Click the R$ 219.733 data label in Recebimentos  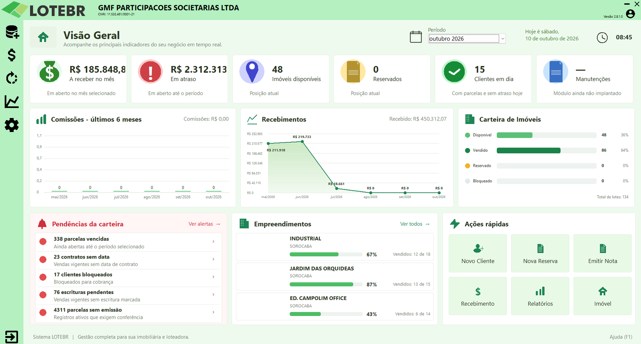coord(302,137)
